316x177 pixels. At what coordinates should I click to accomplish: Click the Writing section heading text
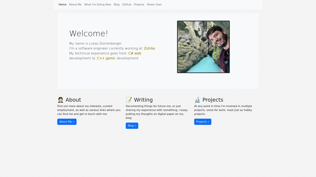tap(143, 100)
